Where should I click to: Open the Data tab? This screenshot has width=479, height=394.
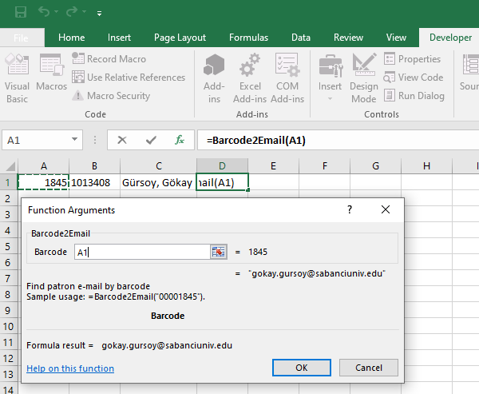pos(301,38)
